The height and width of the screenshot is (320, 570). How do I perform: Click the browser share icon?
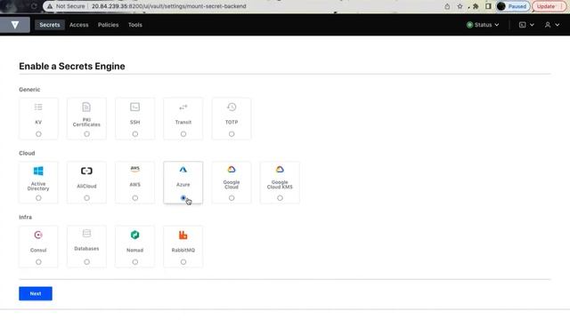447,6
